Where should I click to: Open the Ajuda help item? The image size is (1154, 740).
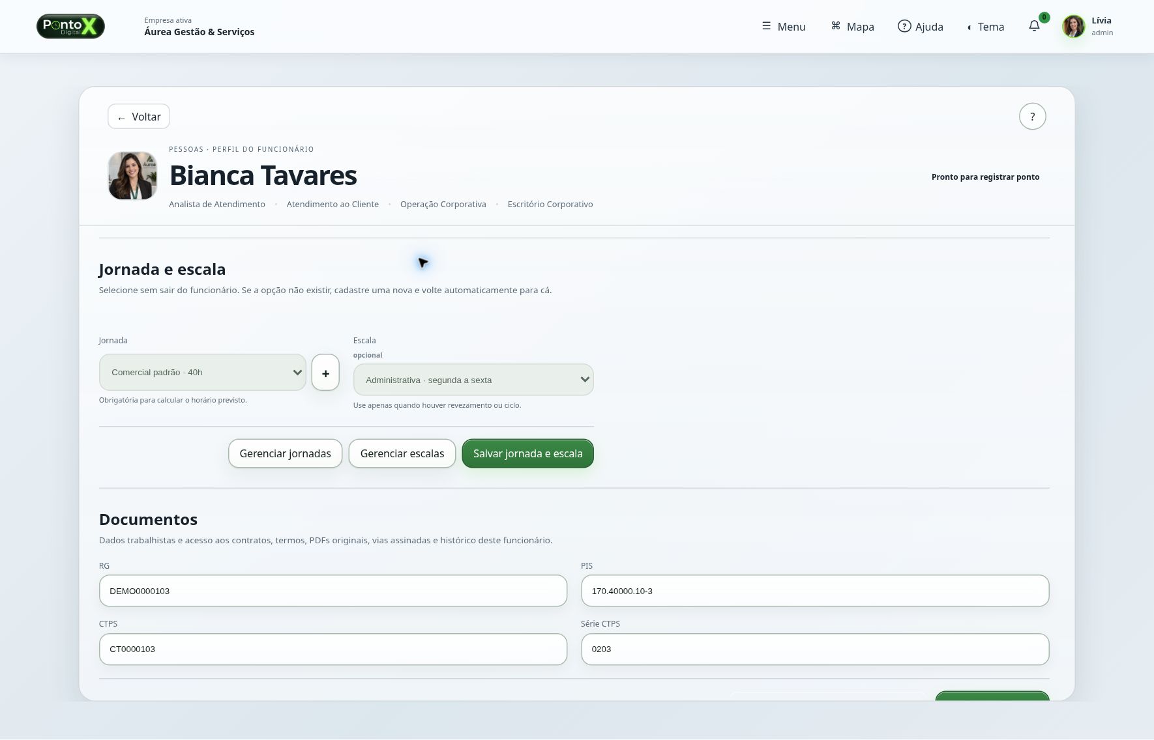click(x=921, y=27)
